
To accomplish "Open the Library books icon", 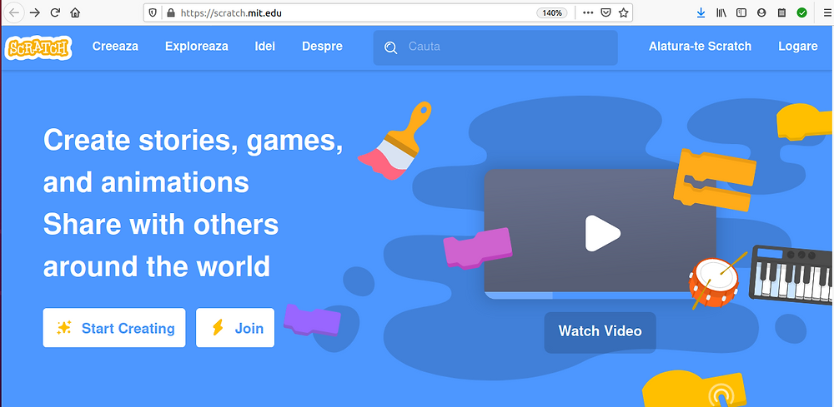I will pyautogui.click(x=721, y=12).
